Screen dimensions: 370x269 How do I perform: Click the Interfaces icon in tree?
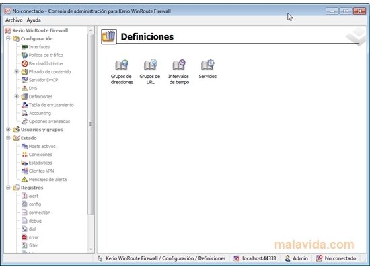tap(24, 47)
